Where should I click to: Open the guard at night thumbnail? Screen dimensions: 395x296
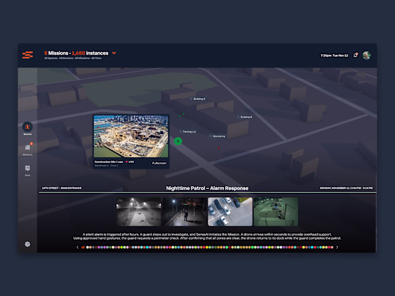pyautogui.click(x=185, y=211)
